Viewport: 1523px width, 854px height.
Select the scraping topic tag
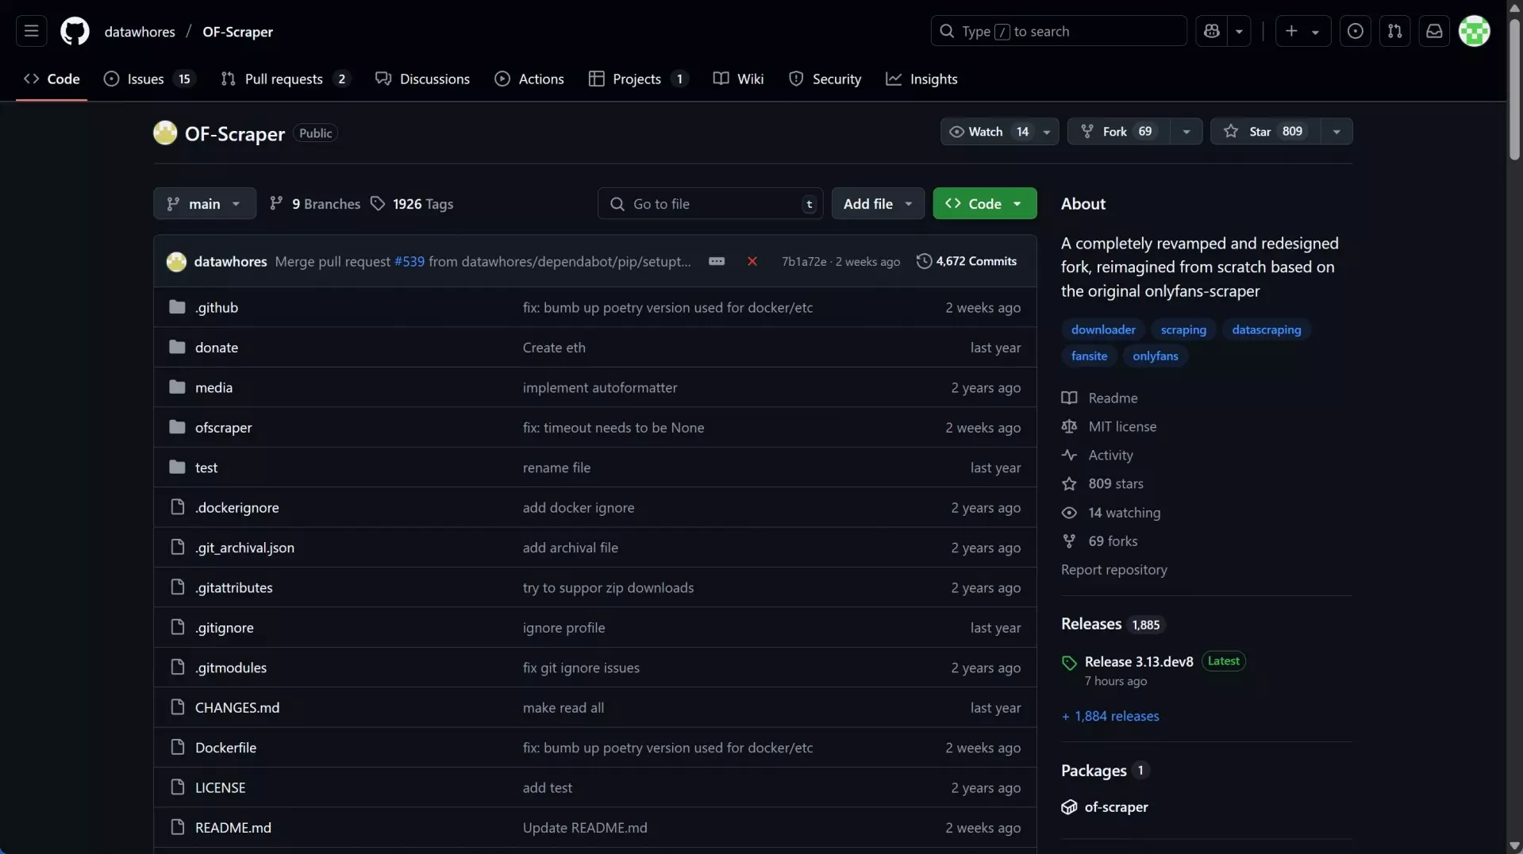click(x=1183, y=329)
